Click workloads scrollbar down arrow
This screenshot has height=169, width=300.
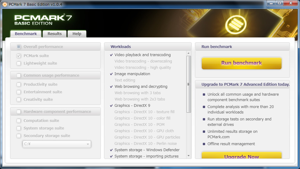coord(188,156)
